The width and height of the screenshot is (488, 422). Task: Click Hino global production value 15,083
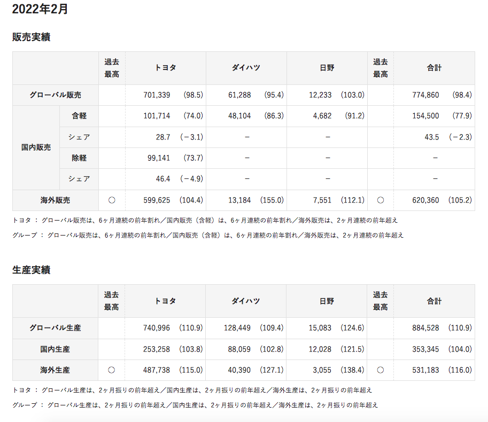coord(320,328)
